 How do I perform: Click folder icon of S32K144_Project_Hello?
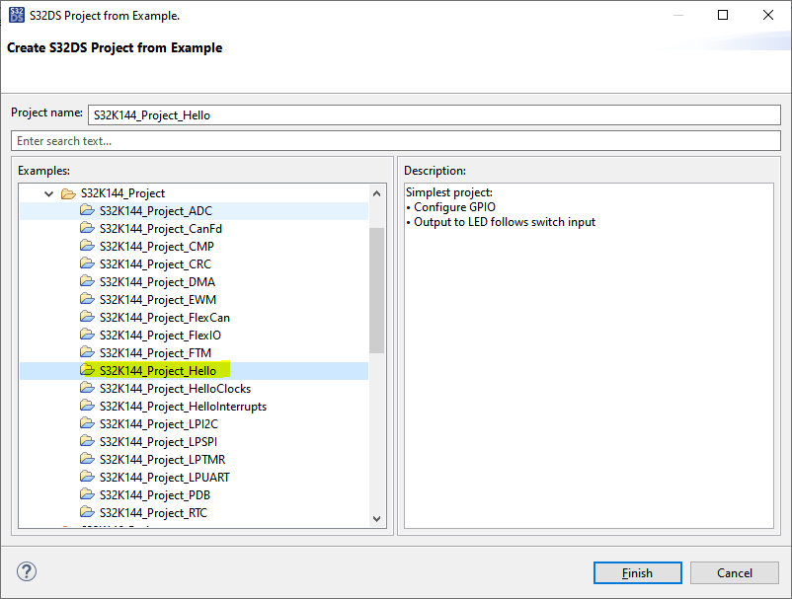[x=87, y=370]
